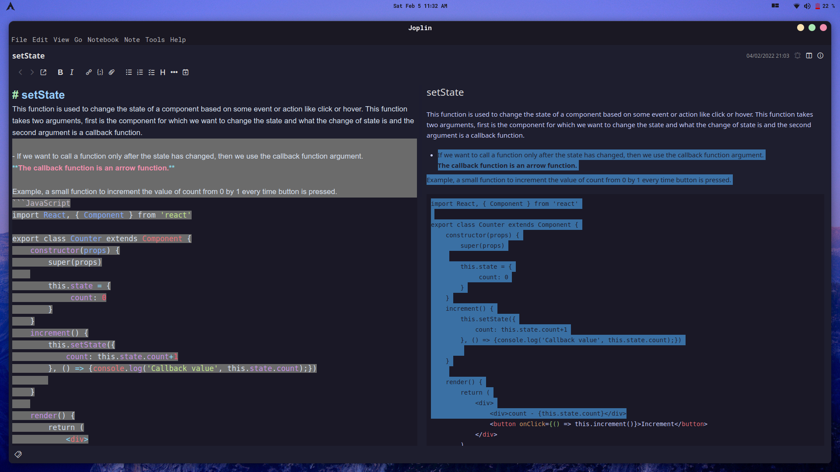Toggle bold formatting in editor toolbar
Viewport: 840px width, 472px height.
pyautogui.click(x=60, y=73)
